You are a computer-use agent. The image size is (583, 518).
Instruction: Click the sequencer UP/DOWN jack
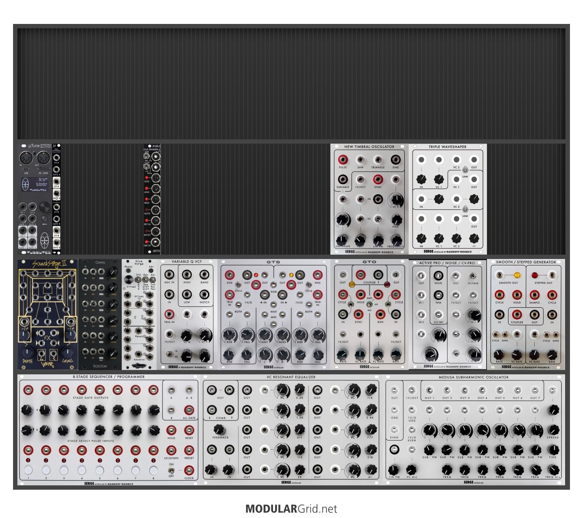click(171, 450)
